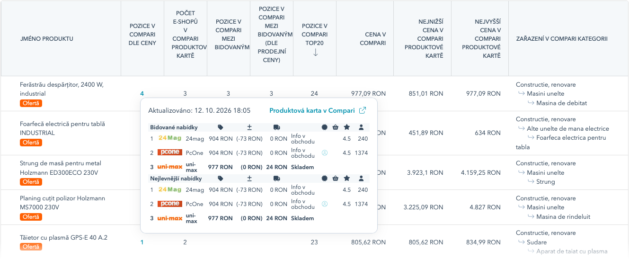Click the Ofertă badge under Foarfecă electrică

click(31, 143)
